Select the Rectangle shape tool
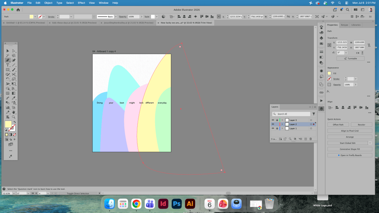The width and height of the screenshot is (379, 213). point(8,70)
